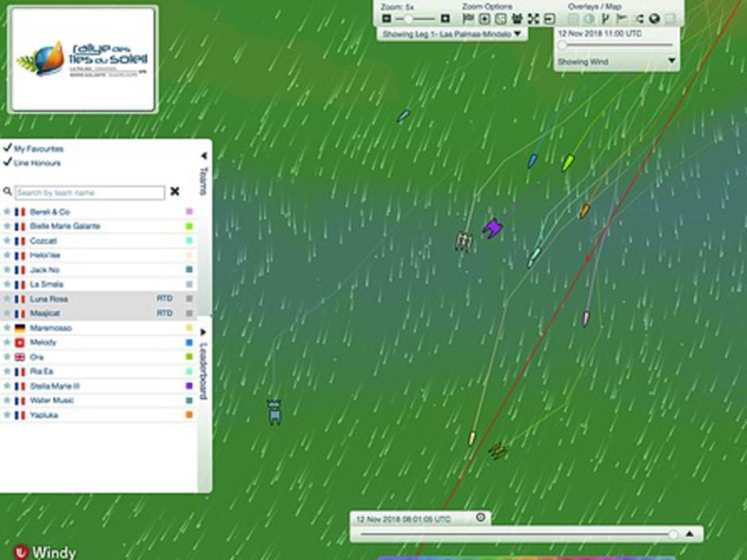Image resolution: width=747 pixels, height=560 pixels.
Task: Click the race playback timeline slider
Action: [517, 535]
